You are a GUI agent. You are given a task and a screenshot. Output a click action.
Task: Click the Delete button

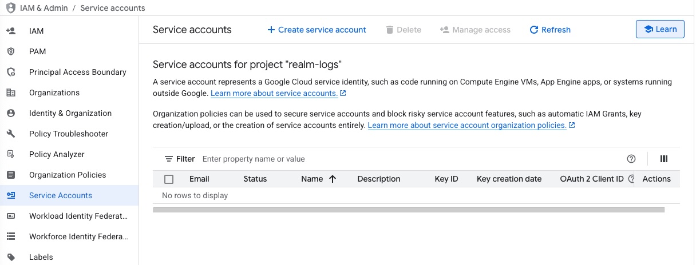tap(404, 30)
